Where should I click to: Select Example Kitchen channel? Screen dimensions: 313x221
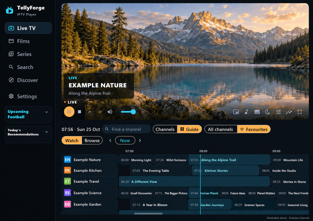click(x=90, y=171)
